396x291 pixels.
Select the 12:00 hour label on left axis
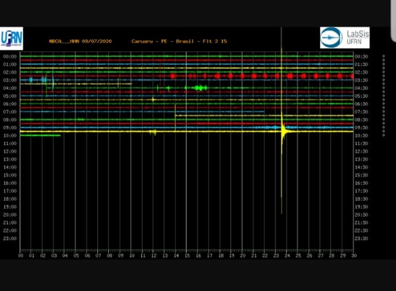pos(10,151)
